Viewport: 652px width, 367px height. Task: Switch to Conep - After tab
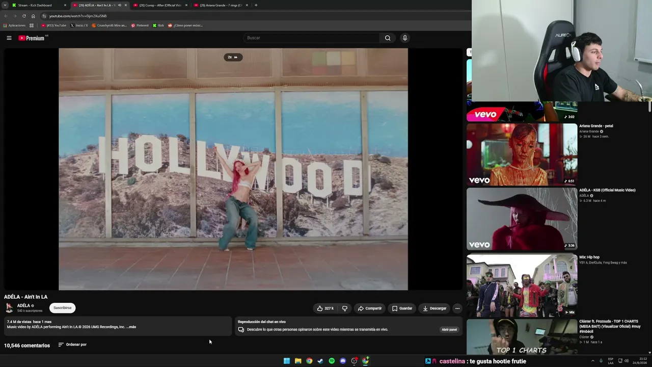[x=160, y=5]
